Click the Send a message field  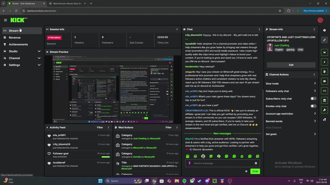pyautogui.click(x=223, y=163)
